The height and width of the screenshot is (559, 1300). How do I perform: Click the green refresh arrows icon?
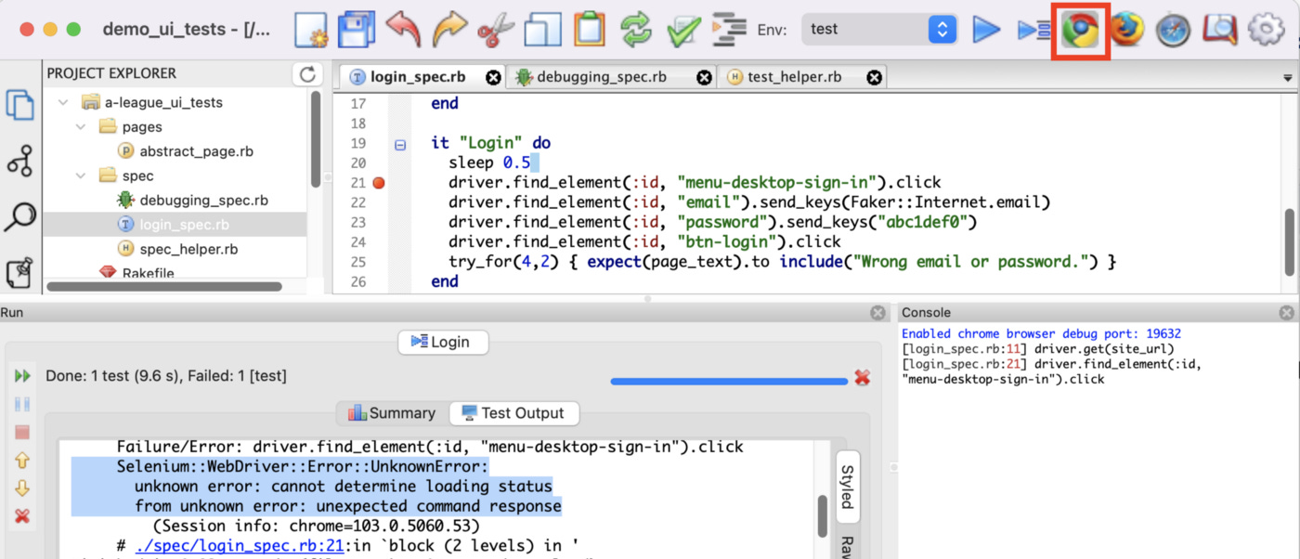point(636,30)
